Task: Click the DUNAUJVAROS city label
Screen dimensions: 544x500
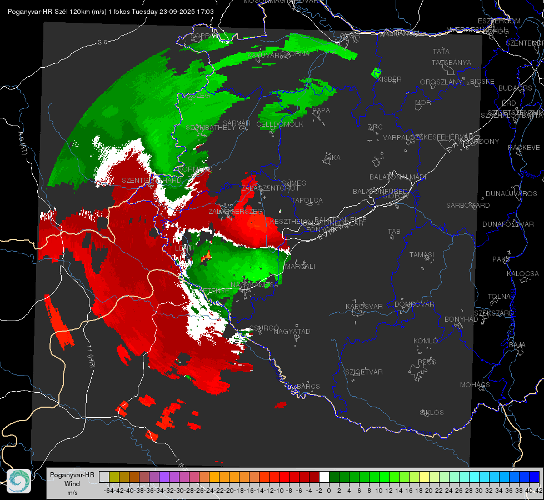Action: click(511, 194)
